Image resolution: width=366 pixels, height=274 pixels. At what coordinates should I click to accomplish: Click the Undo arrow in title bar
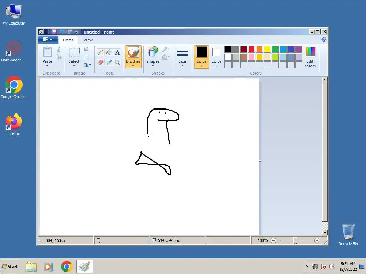(x=62, y=32)
